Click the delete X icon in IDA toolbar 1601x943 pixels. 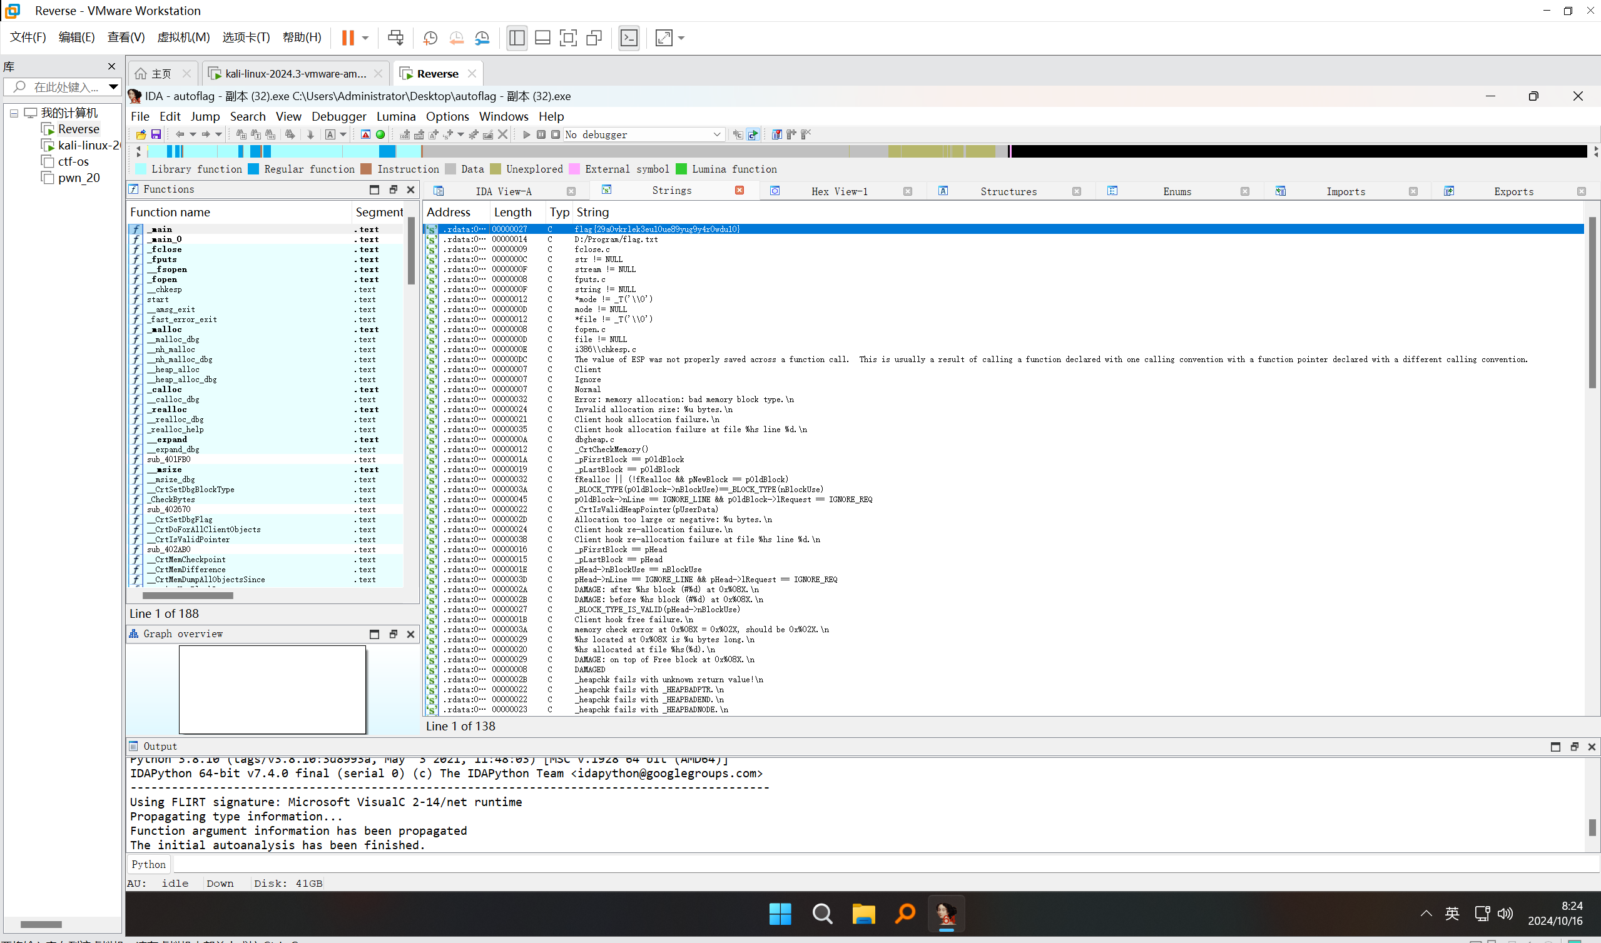pyautogui.click(x=503, y=134)
